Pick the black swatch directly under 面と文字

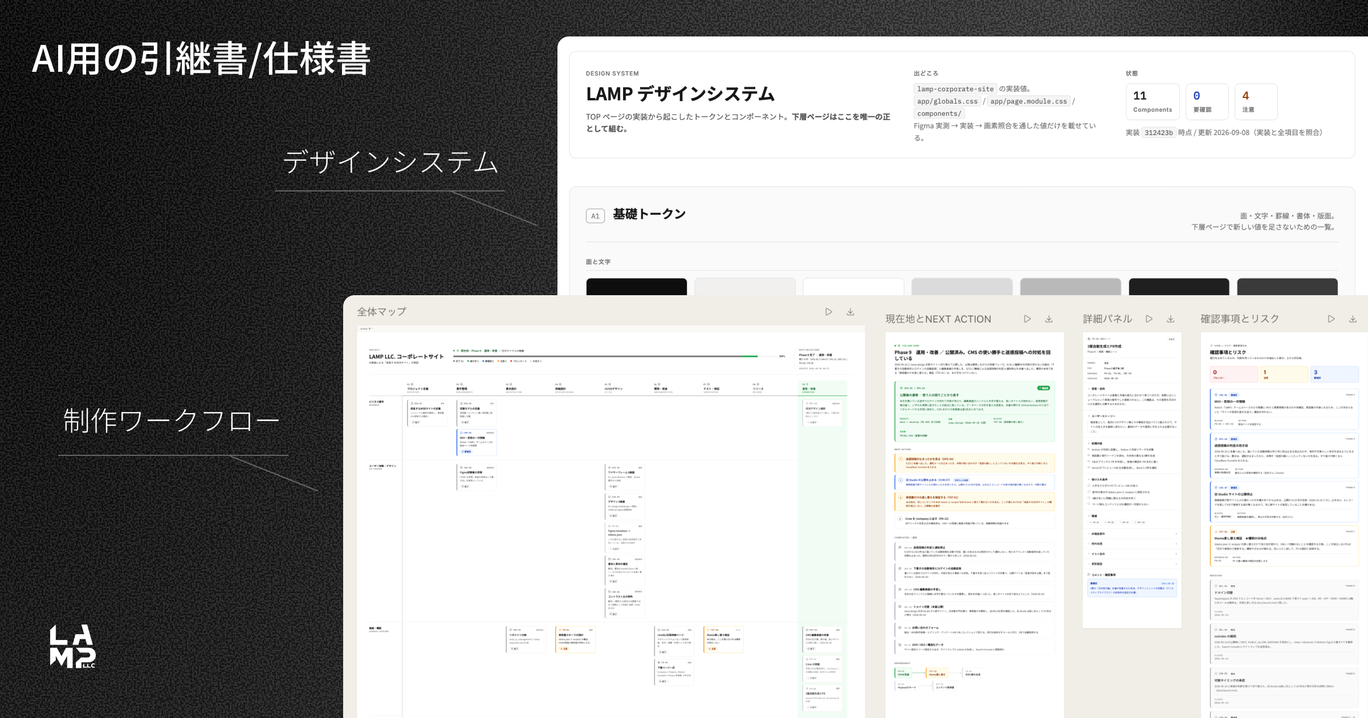pyautogui.click(x=637, y=287)
